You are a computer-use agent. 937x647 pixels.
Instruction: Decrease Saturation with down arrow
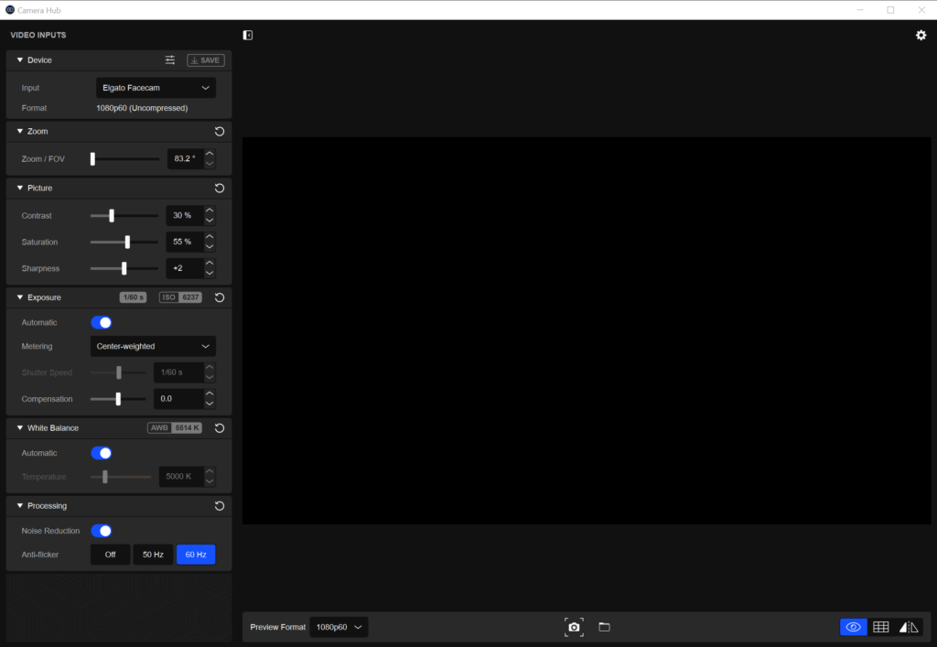click(x=210, y=247)
